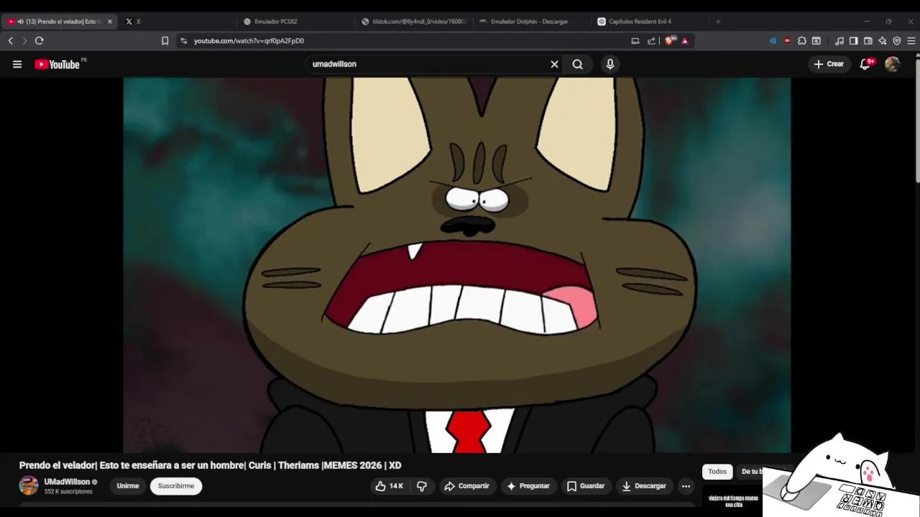This screenshot has height=517, width=920.
Task: Click the search magnifier button
Action: (x=577, y=64)
